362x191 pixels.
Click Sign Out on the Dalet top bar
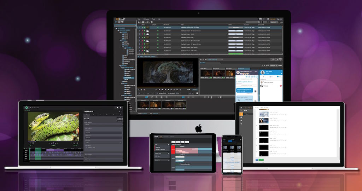[x=279, y=19]
